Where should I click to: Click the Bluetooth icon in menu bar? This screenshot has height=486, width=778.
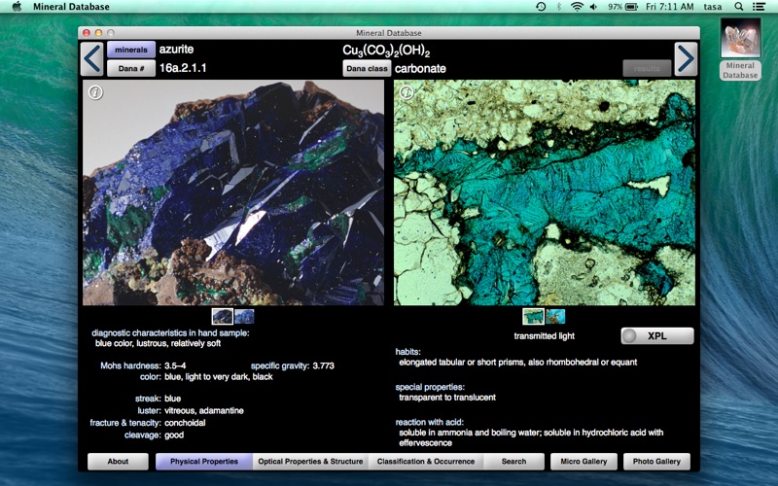pyautogui.click(x=558, y=7)
